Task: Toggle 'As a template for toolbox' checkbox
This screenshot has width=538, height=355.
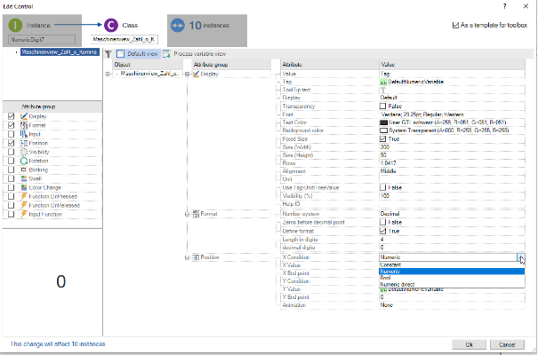Action: (456, 25)
